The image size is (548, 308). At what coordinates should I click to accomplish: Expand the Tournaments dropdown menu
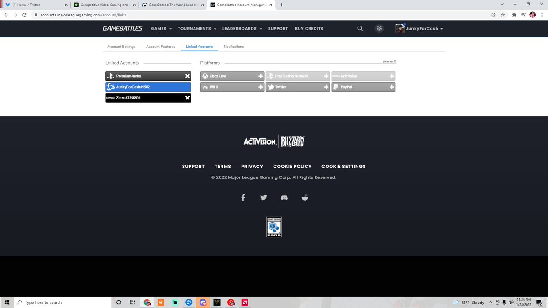click(x=197, y=28)
